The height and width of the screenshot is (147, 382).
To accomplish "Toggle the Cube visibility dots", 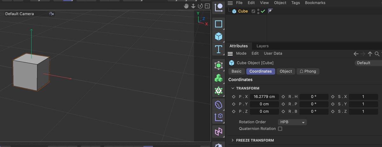I will [258, 11].
